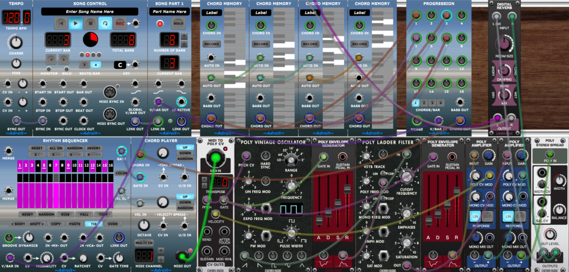This screenshot has width=569, height=272.
Task: Click the REC button in Song Control
Action: pos(120,23)
